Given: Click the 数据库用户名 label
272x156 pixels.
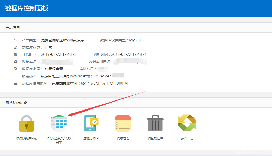Looking at the screenshot, I should click(99, 62).
